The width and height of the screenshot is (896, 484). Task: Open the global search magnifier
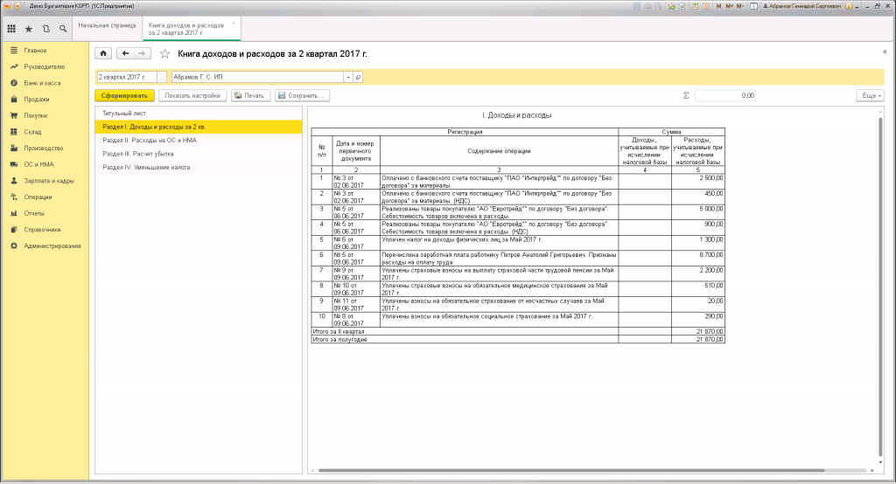(63, 29)
